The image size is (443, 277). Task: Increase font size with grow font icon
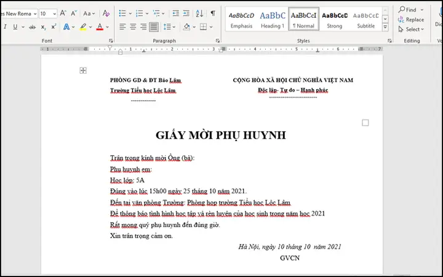click(x=63, y=14)
